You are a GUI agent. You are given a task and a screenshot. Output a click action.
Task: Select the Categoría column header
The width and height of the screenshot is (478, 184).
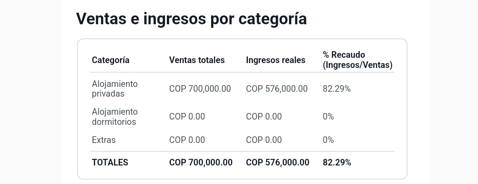(111, 60)
